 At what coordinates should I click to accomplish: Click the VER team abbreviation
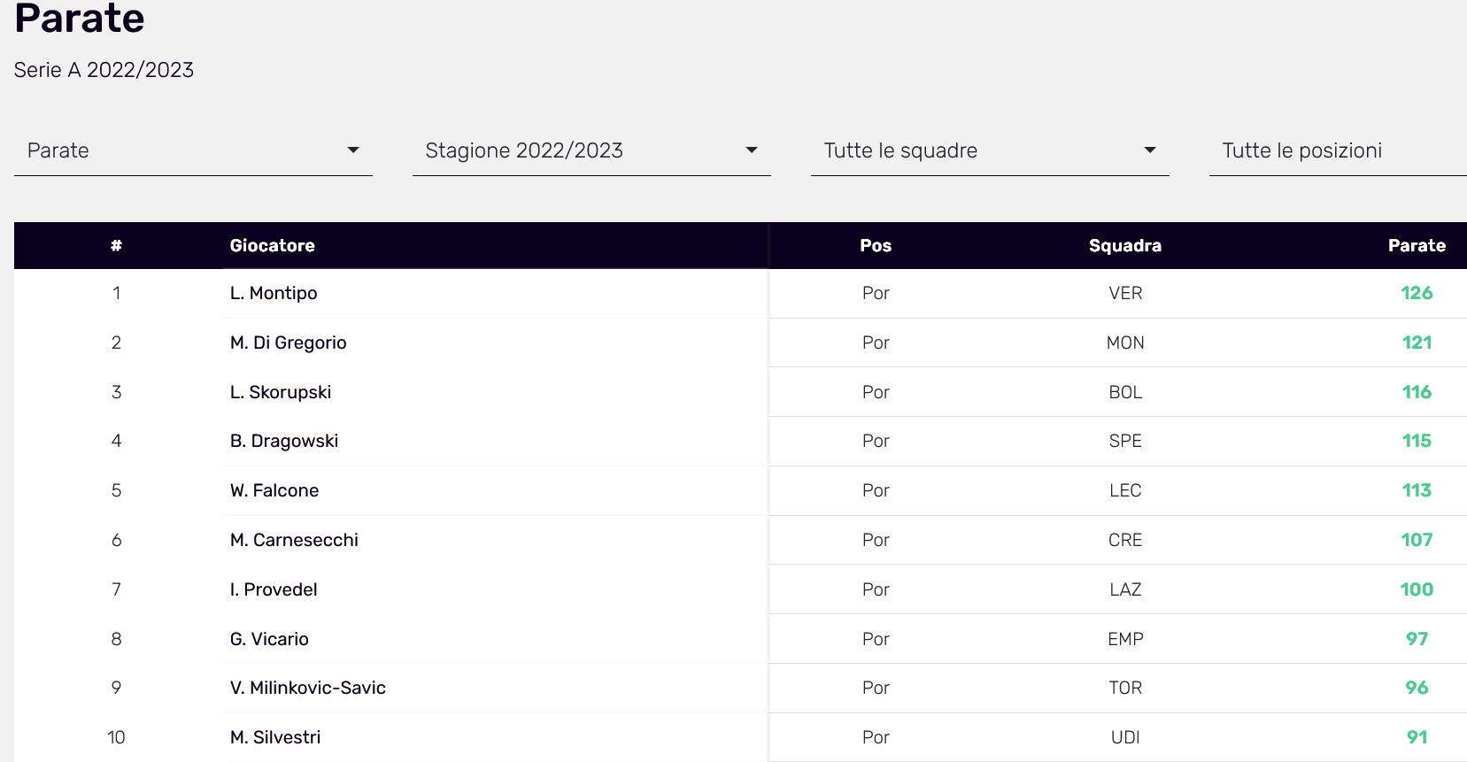click(1125, 294)
